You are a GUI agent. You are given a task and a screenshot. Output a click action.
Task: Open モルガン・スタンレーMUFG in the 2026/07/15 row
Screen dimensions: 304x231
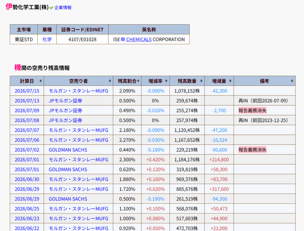coord(78,91)
